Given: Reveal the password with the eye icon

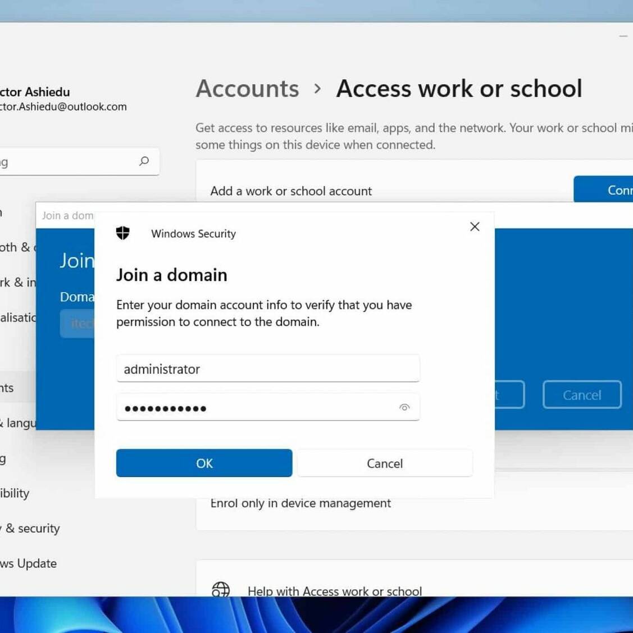Looking at the screenshot, I should point(404,407).
